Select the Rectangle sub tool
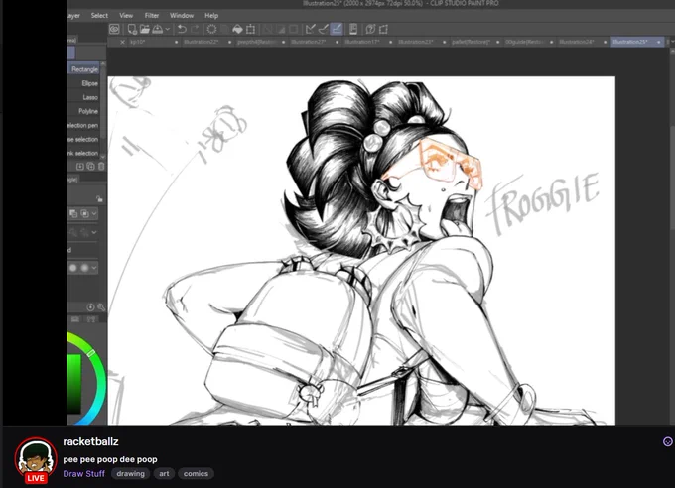 [83, 69]
